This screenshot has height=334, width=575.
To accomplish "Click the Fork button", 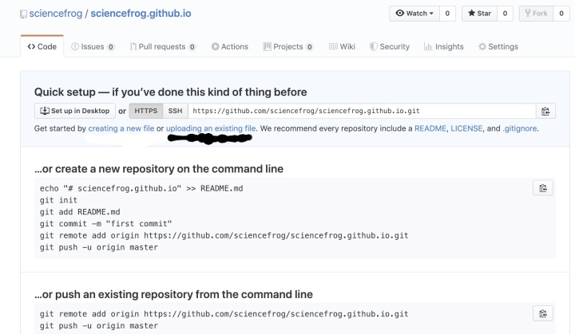I will (536, 14).
